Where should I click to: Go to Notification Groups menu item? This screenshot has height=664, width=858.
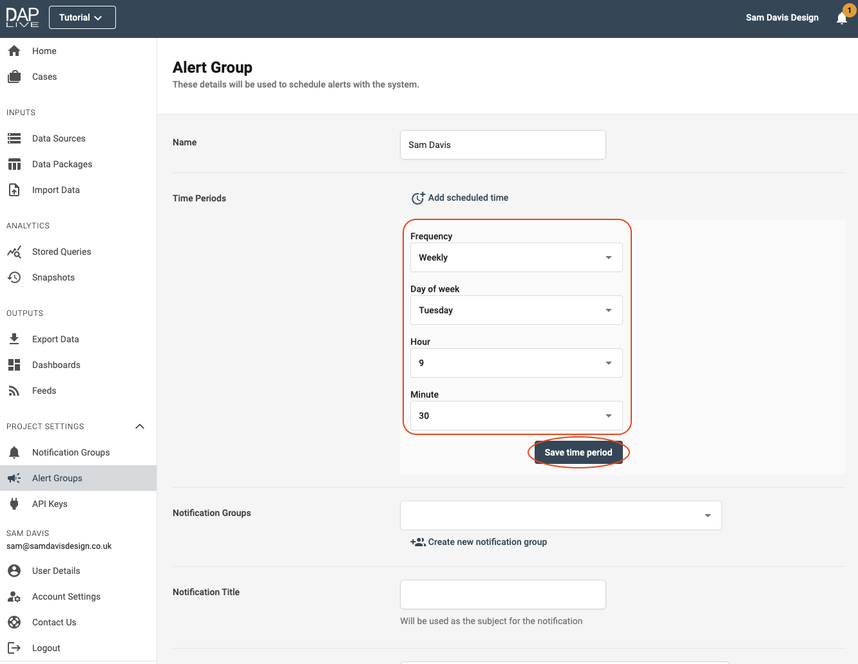coord(71,452)
